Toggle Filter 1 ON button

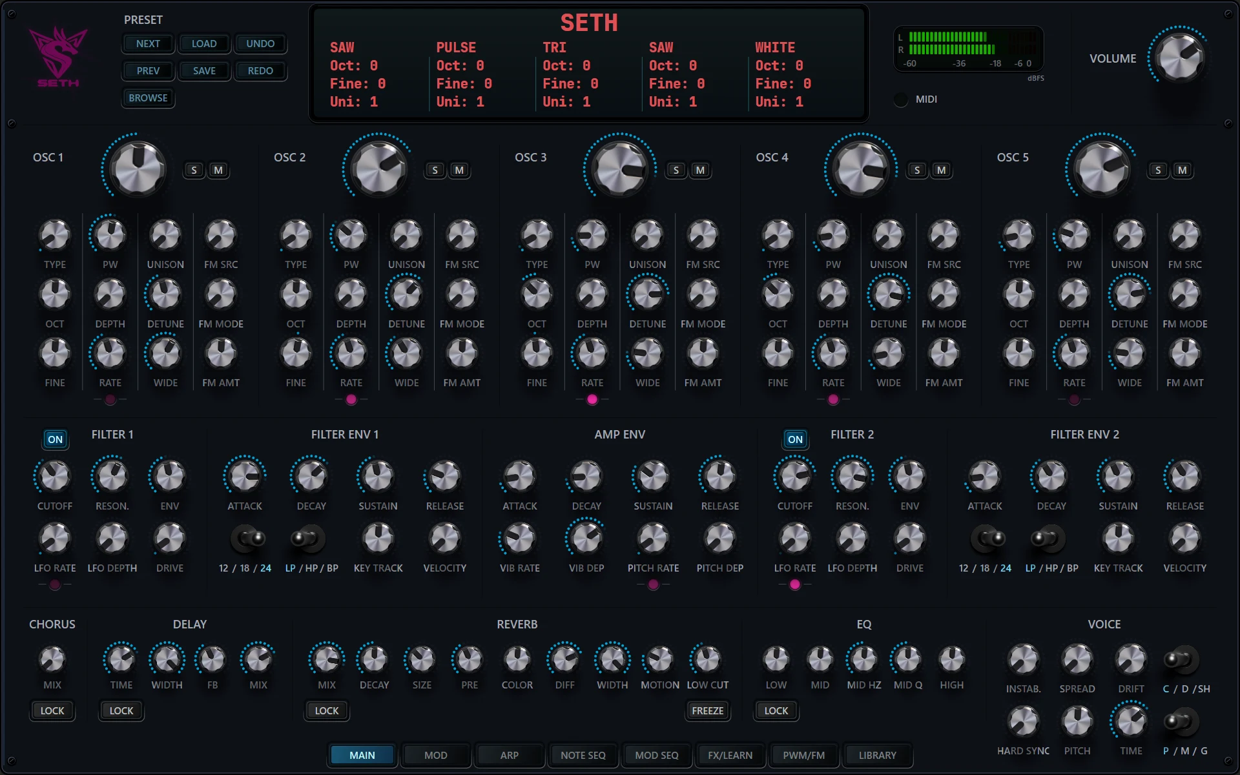tap(56, 439)
